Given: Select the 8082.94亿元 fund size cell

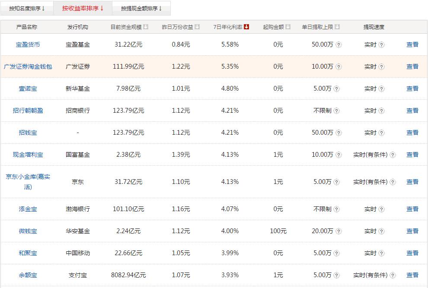Looking at the screenshot, I should (x=128, y=275).
